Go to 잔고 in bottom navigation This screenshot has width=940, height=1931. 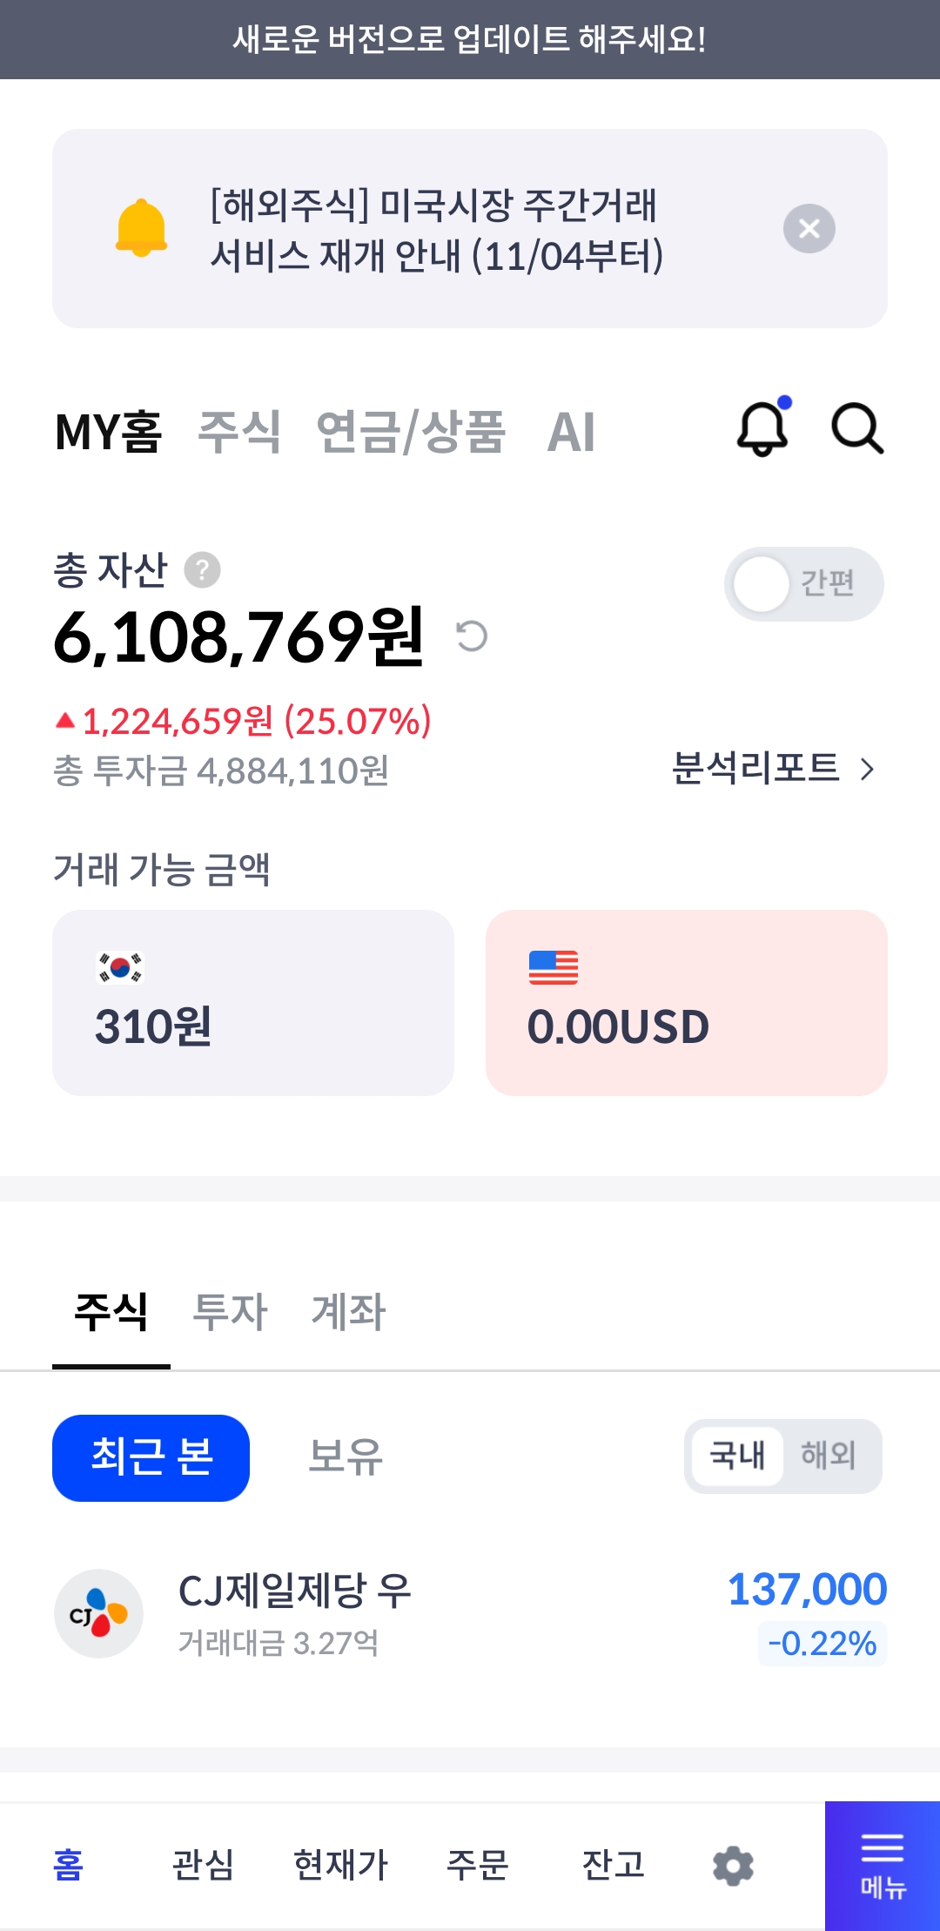point(613,1865)
